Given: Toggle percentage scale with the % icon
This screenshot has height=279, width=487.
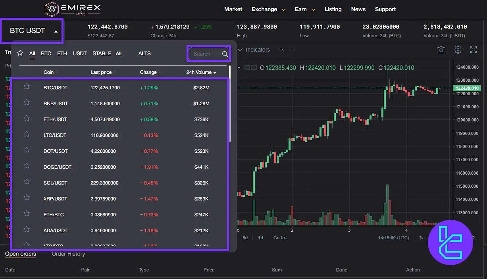Looking at the screenshot, I should (421, 238).
